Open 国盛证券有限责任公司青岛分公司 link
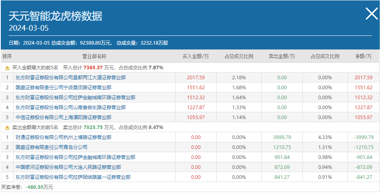This screenshot has width=381, height=194. pyautogui.click(x=51, y=147)
